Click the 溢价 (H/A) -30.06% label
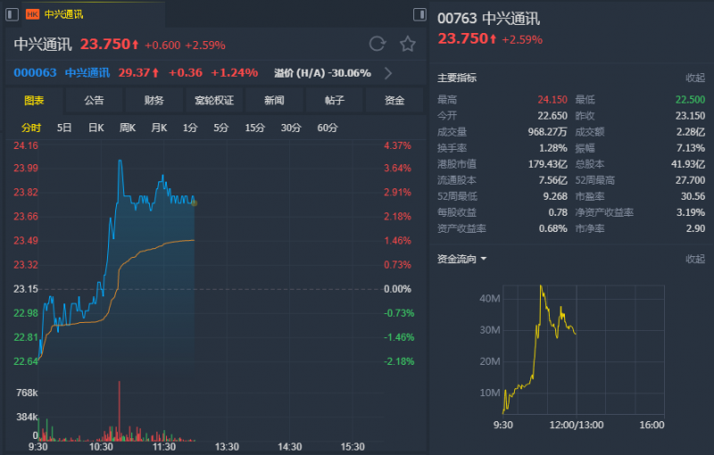Viewport: 714px width, 455px height. (322, 73)
